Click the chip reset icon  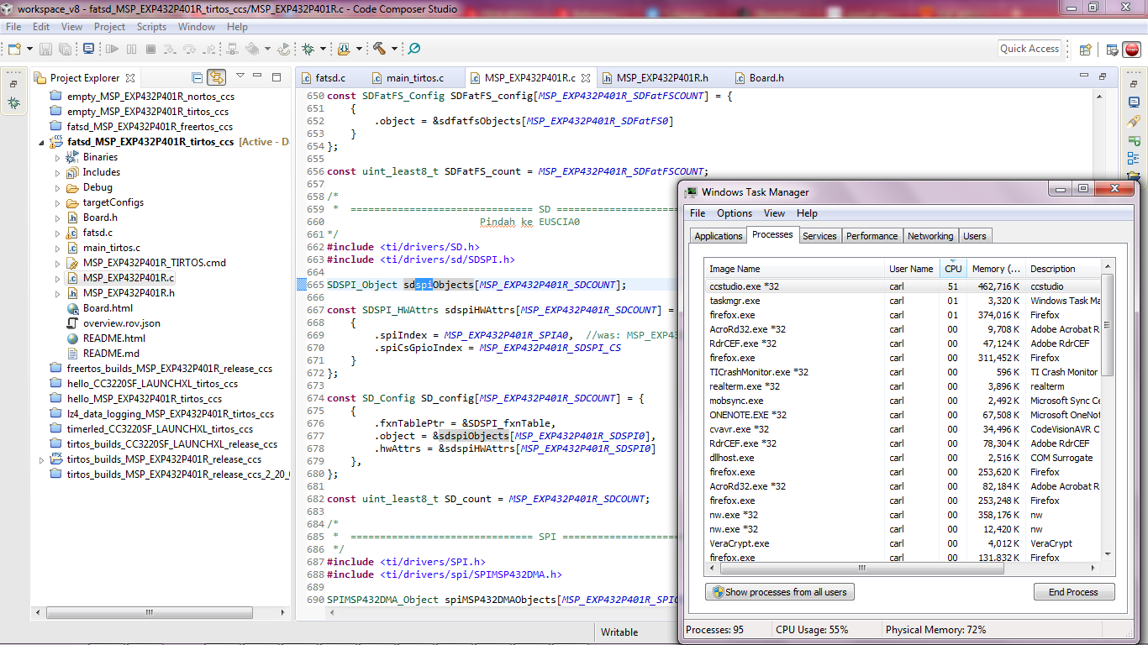(x=252, y=49)
